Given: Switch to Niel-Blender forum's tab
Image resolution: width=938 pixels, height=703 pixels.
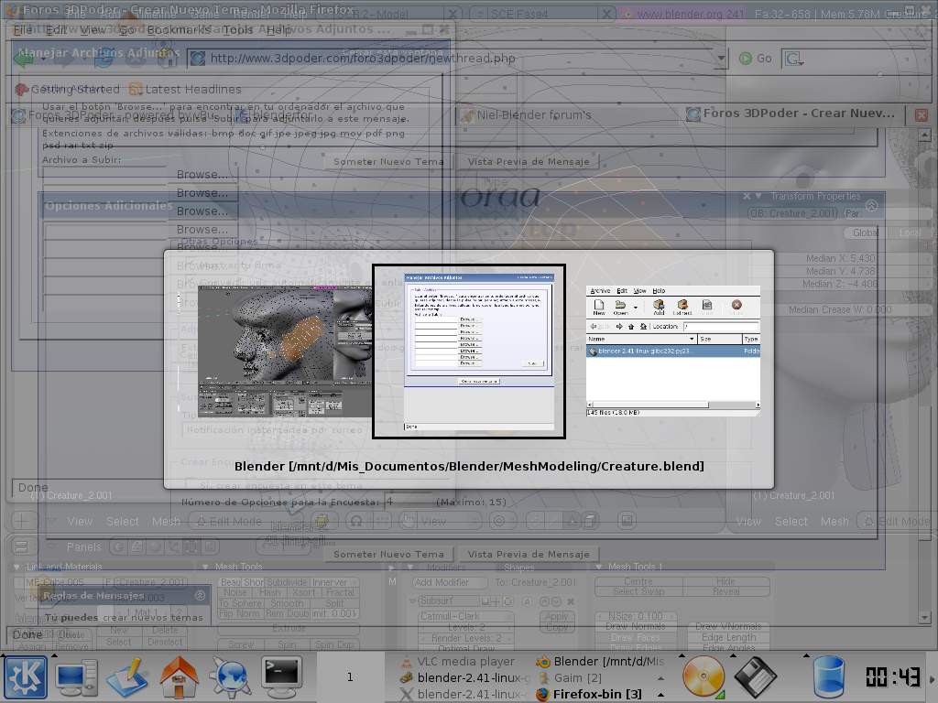Looking at the screenshot, I should (x=527, y=114).
